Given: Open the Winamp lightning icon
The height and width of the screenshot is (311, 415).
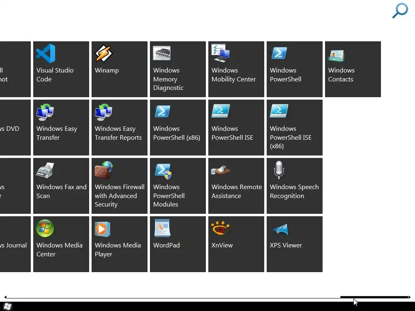Looking at the screenshot, I should pos(103,53).
